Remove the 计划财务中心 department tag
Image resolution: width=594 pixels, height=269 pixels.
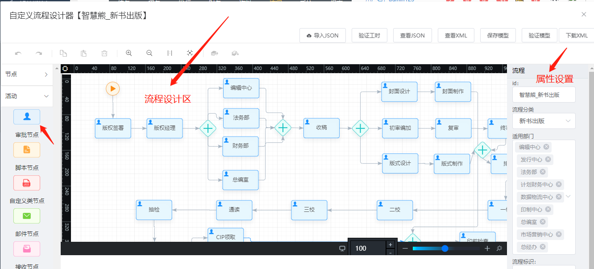click(x=559, y=184)
